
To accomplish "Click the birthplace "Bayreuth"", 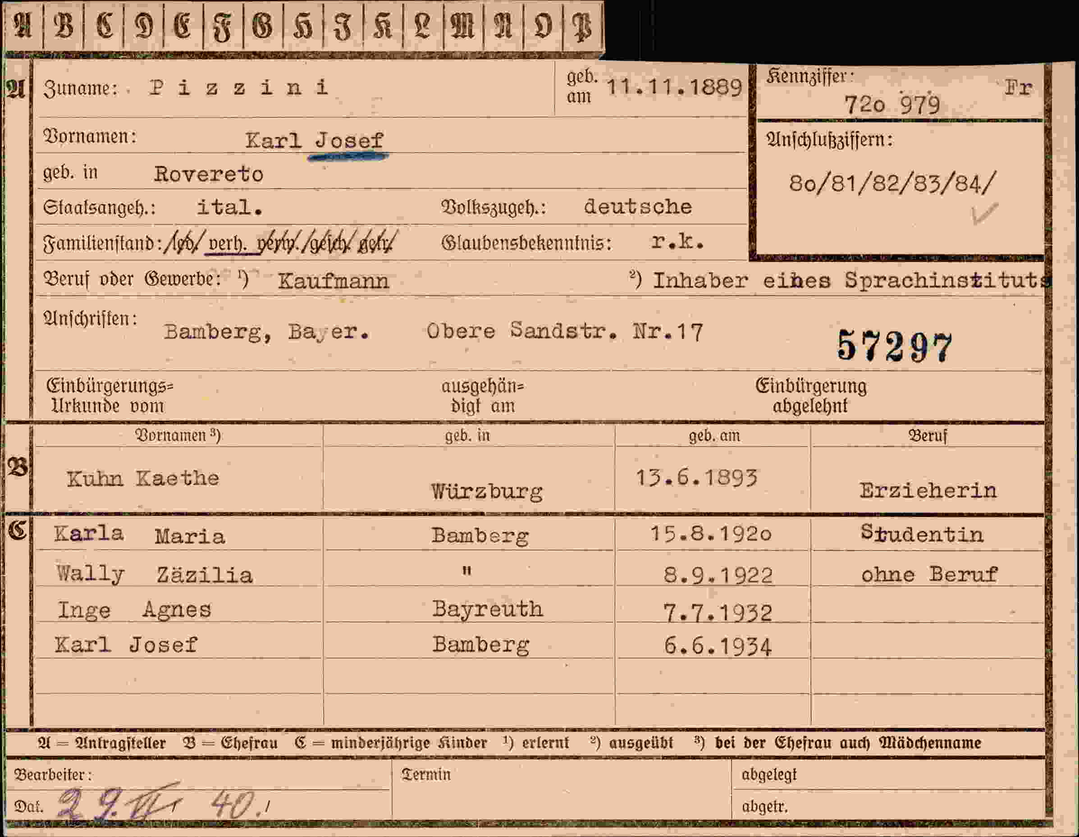I will coord(488,609).
